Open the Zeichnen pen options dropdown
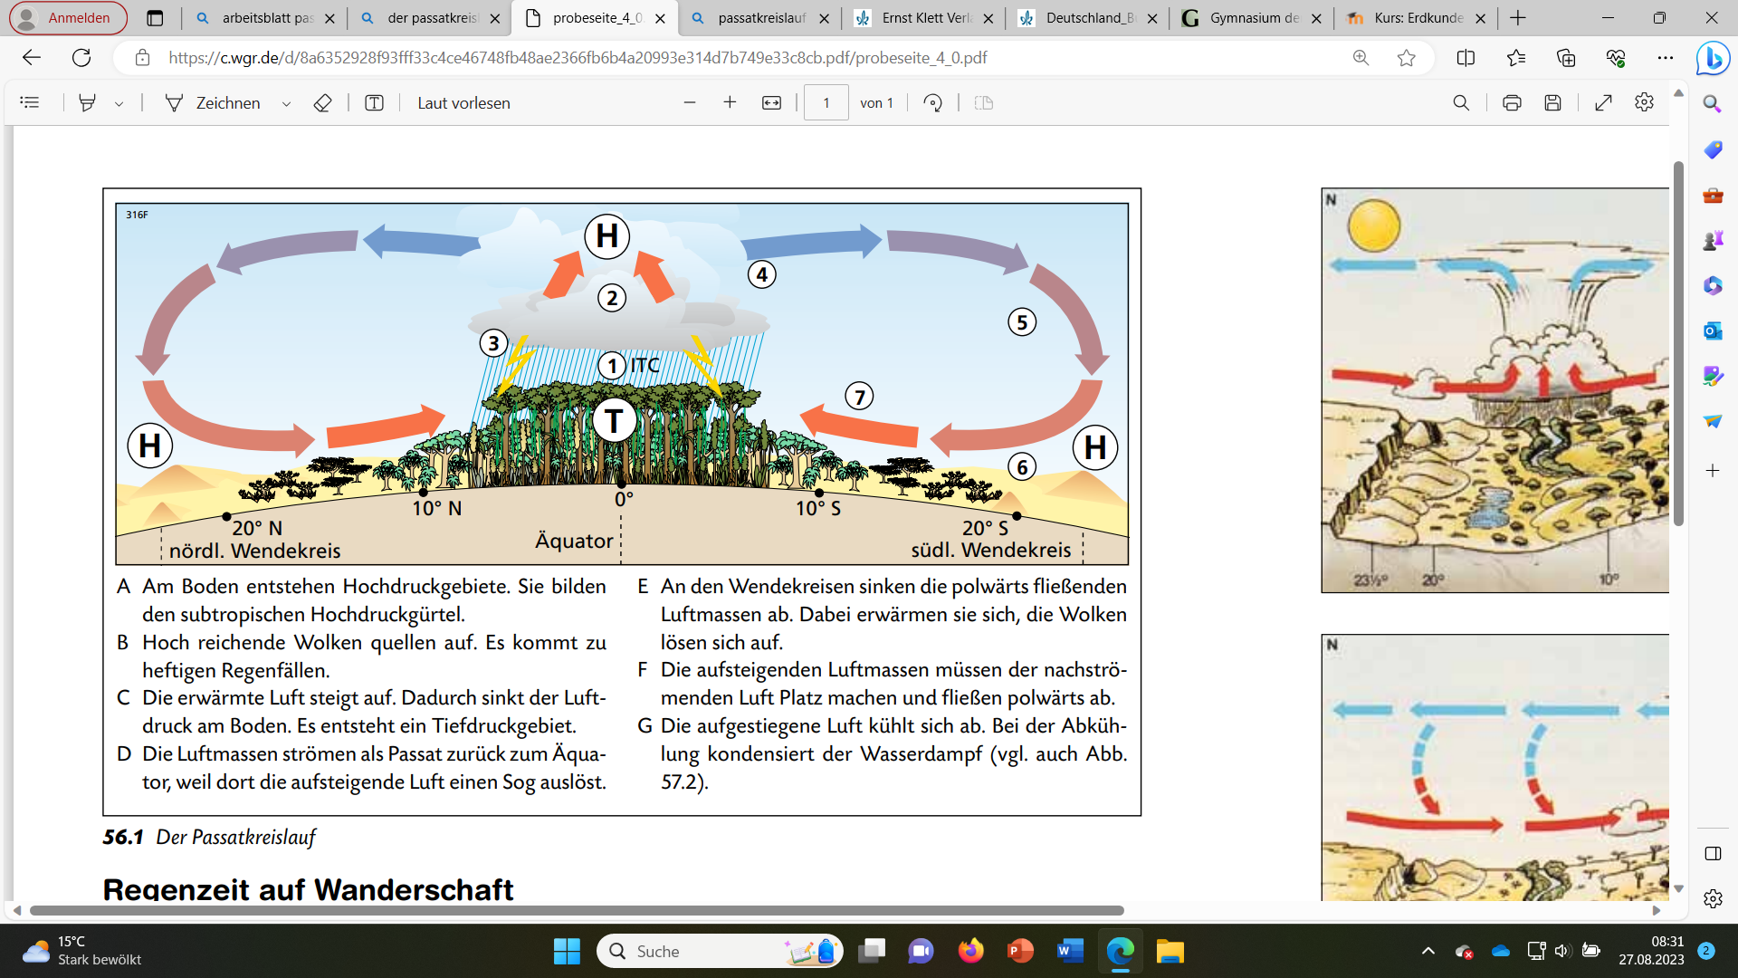Screen dimensions: 1738x978 click(x=286, y=104)
